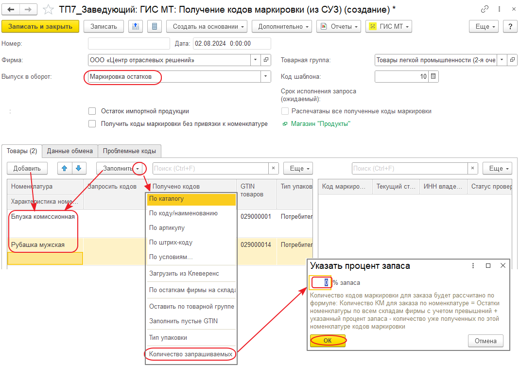Expand the Создать на основании menu
The width and height of the screenshot is (520, 366).
207,26
